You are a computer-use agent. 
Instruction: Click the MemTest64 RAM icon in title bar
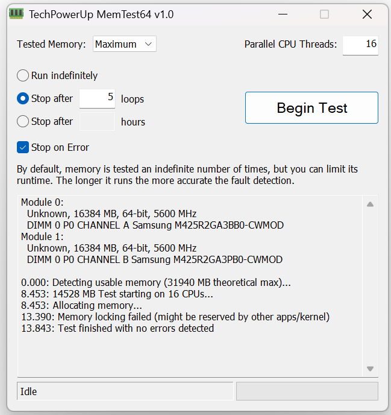(16, 14)
